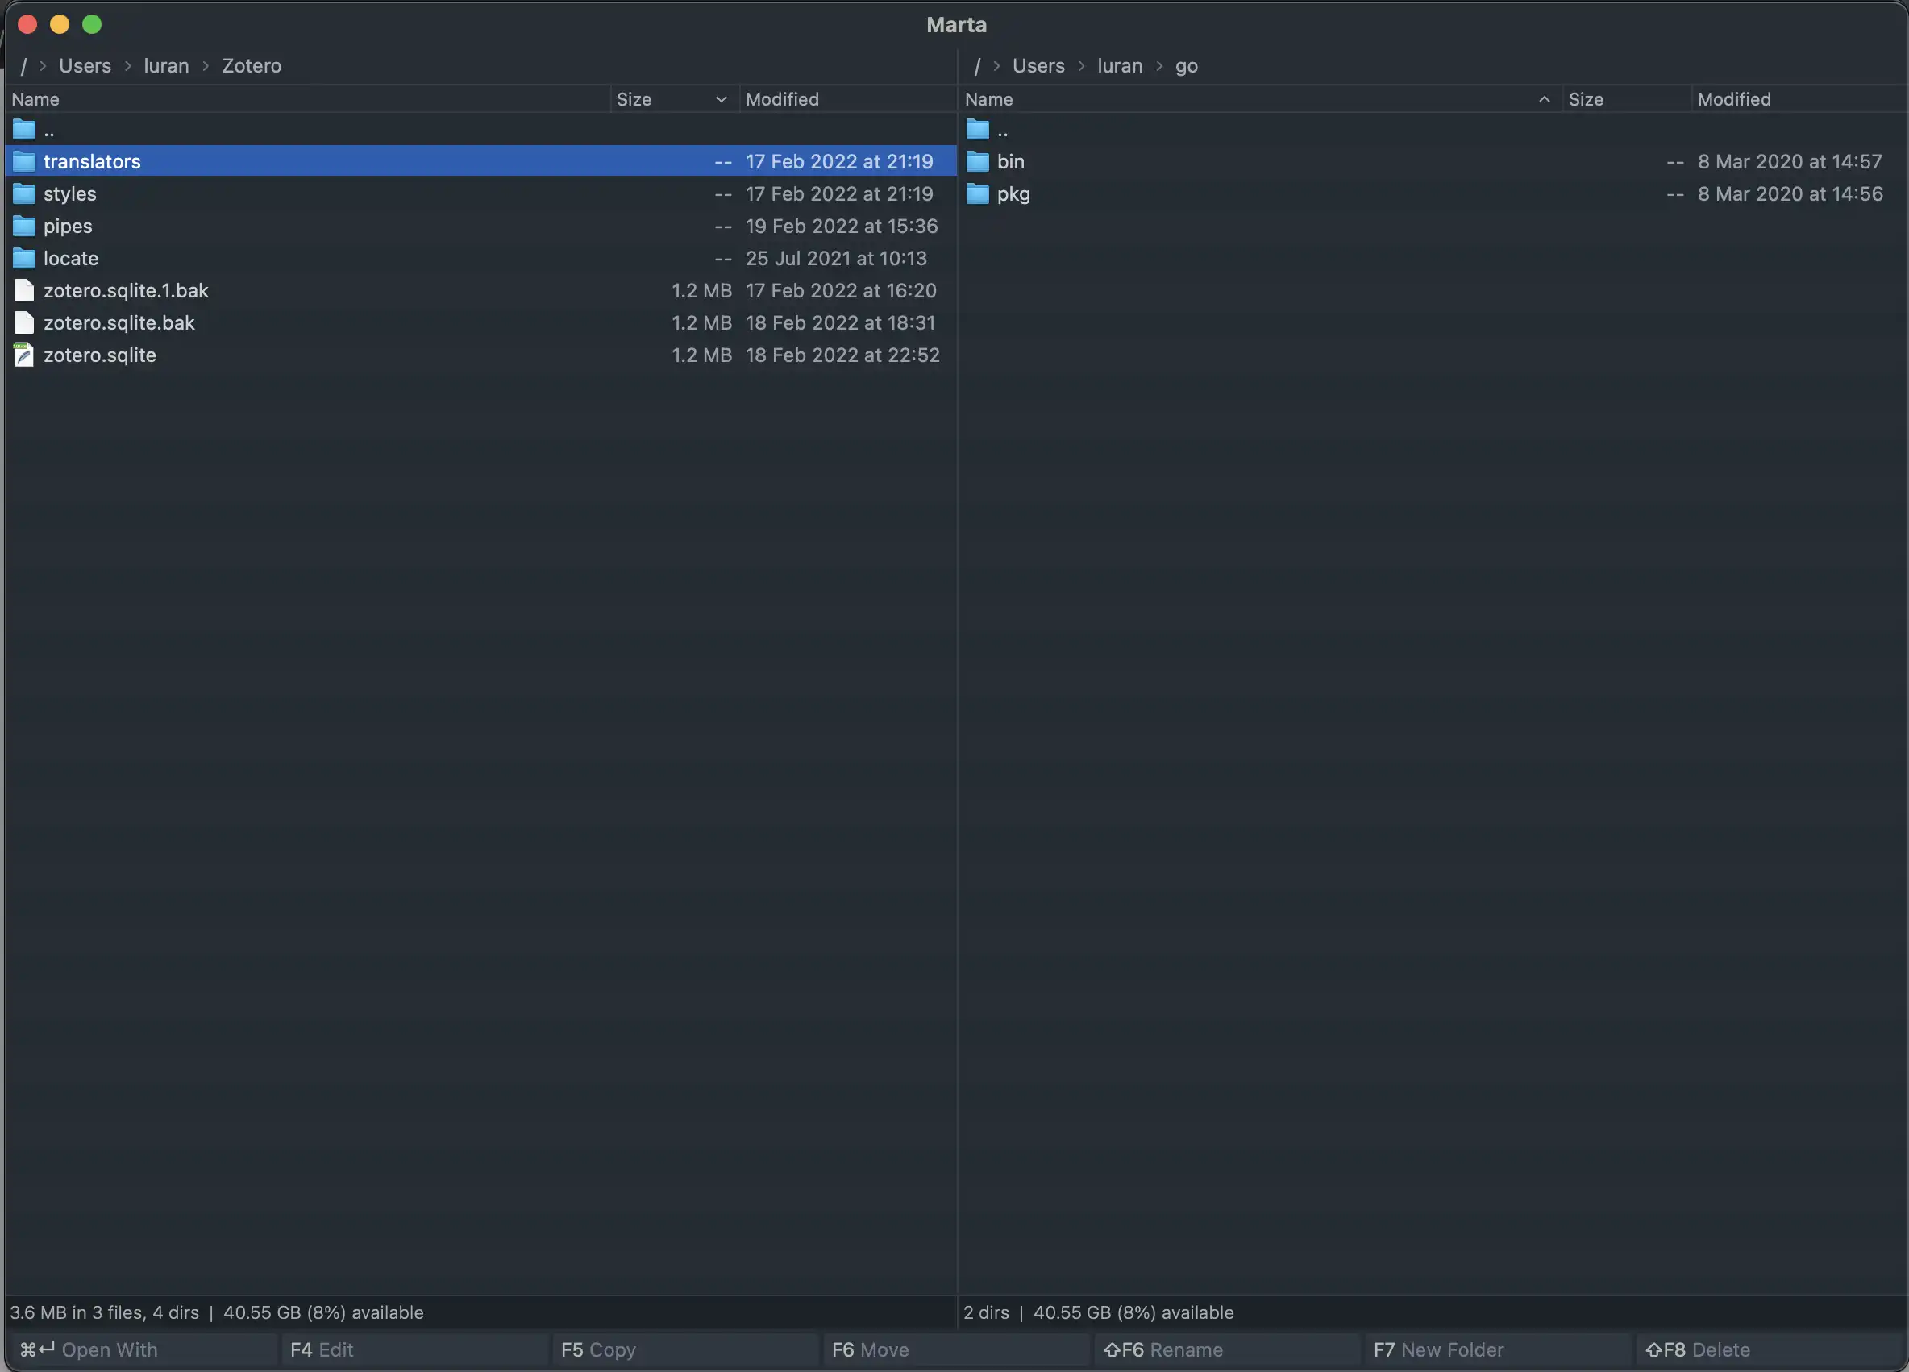Sort left pane by Modified column
This screenshot has width=1909, height=1372.
[x=782, y=99]
